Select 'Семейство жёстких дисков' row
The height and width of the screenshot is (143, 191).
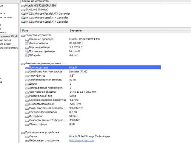(x=46, y=71)
